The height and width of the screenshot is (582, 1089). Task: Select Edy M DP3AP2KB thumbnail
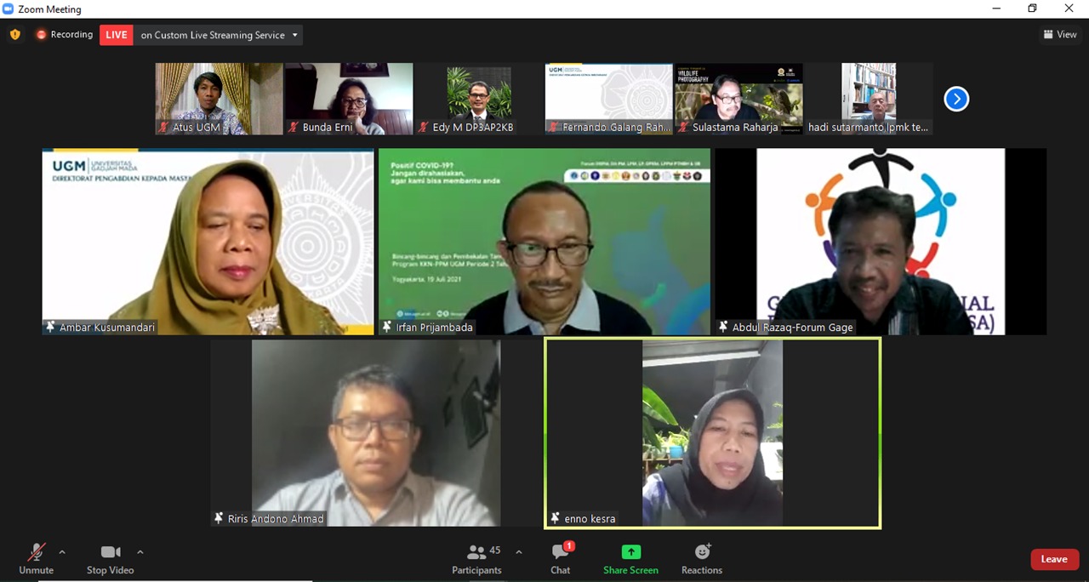pos(479,99)
